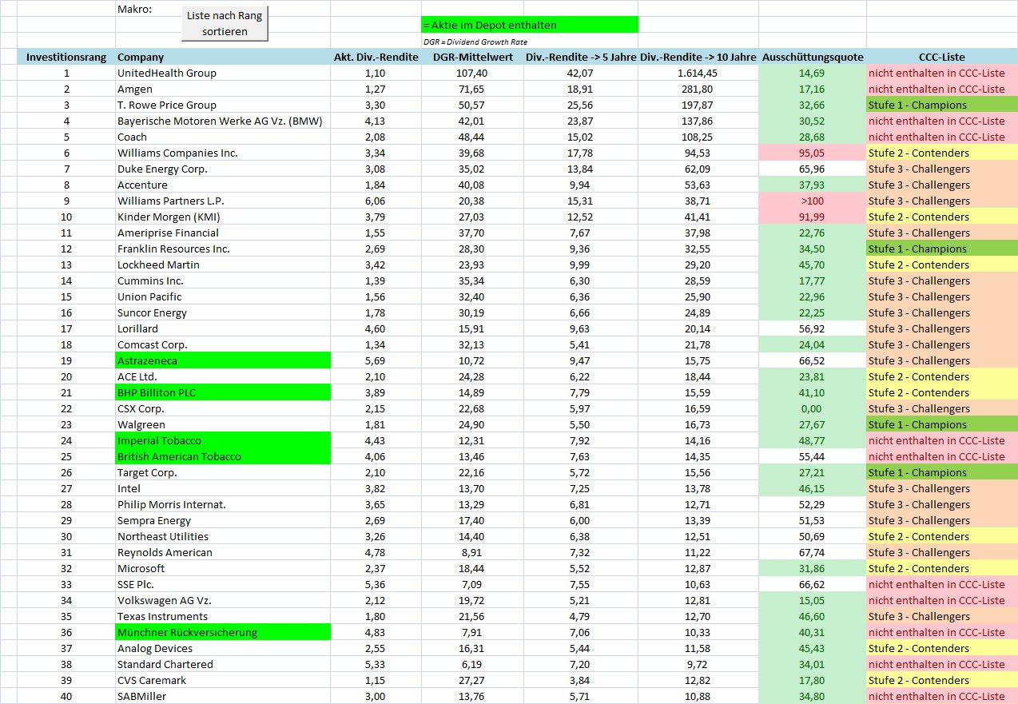Click the 'Liste nach Rang sortieren' macro button
Image resolution: width=1018 pixels, height=704 pixels.
pos(225,24)
